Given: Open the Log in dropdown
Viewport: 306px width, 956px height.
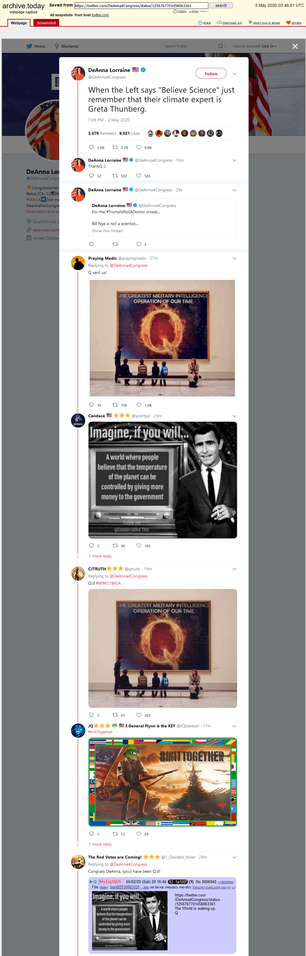Looking at the screenshot, I should (x=269, y=46).
